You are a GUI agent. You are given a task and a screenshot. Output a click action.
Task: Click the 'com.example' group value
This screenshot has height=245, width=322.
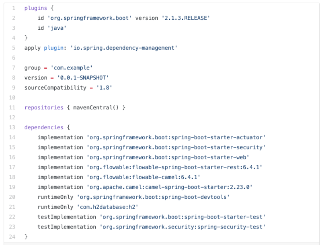[x=72, y=68]
